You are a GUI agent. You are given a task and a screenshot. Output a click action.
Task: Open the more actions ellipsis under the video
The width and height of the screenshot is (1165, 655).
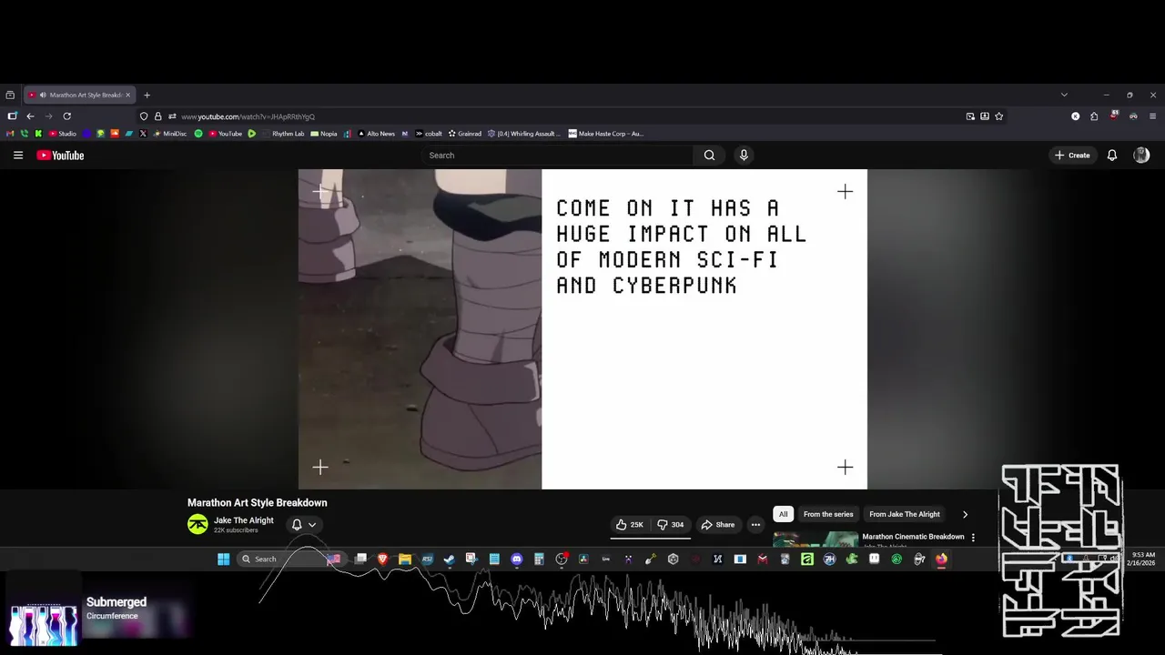click(755, 525)
